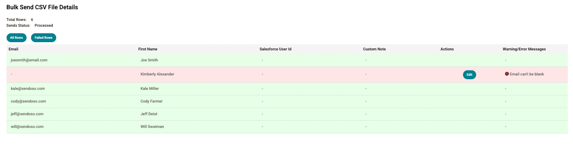573x155 pixels.
Task: Click the Warning/Error Messages column header
Action: [x=524, y=49]
